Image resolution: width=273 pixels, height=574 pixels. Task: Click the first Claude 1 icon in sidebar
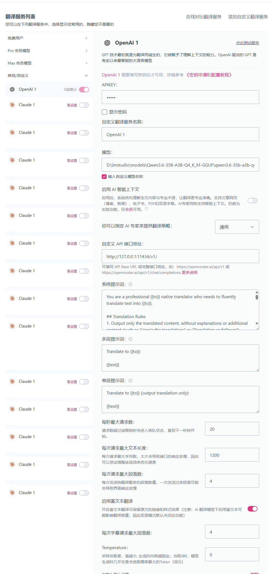click(x=12, y=105)
